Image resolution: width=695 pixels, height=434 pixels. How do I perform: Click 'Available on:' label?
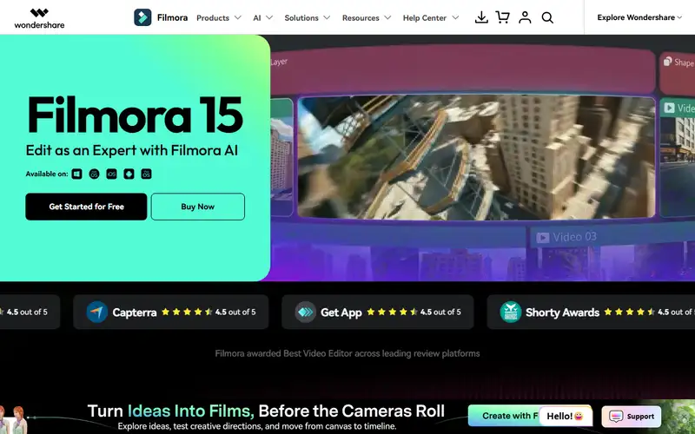pos(47,174)
